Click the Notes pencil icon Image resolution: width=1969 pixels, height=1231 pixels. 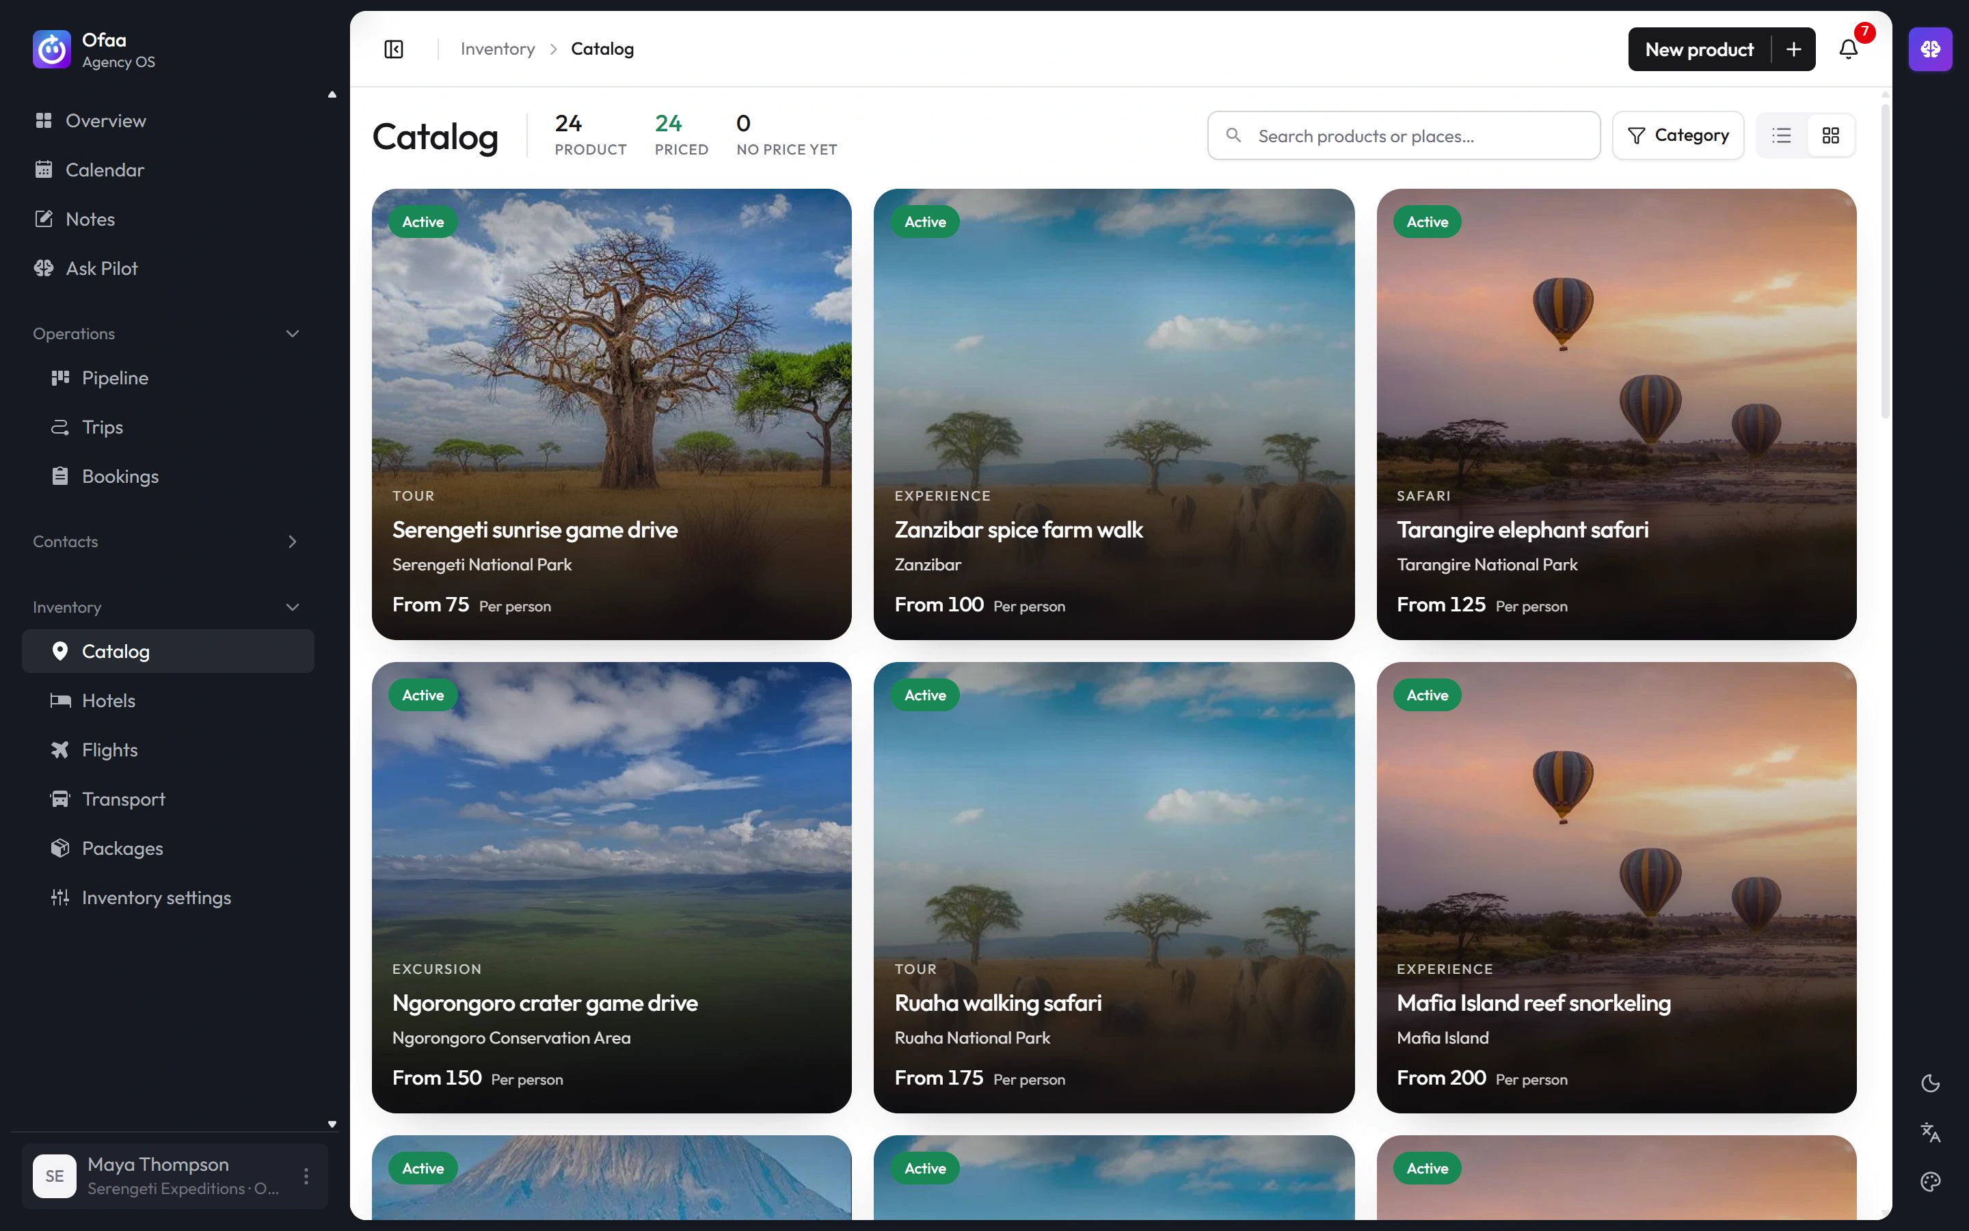pyautogui.click(x=44, y=219)
